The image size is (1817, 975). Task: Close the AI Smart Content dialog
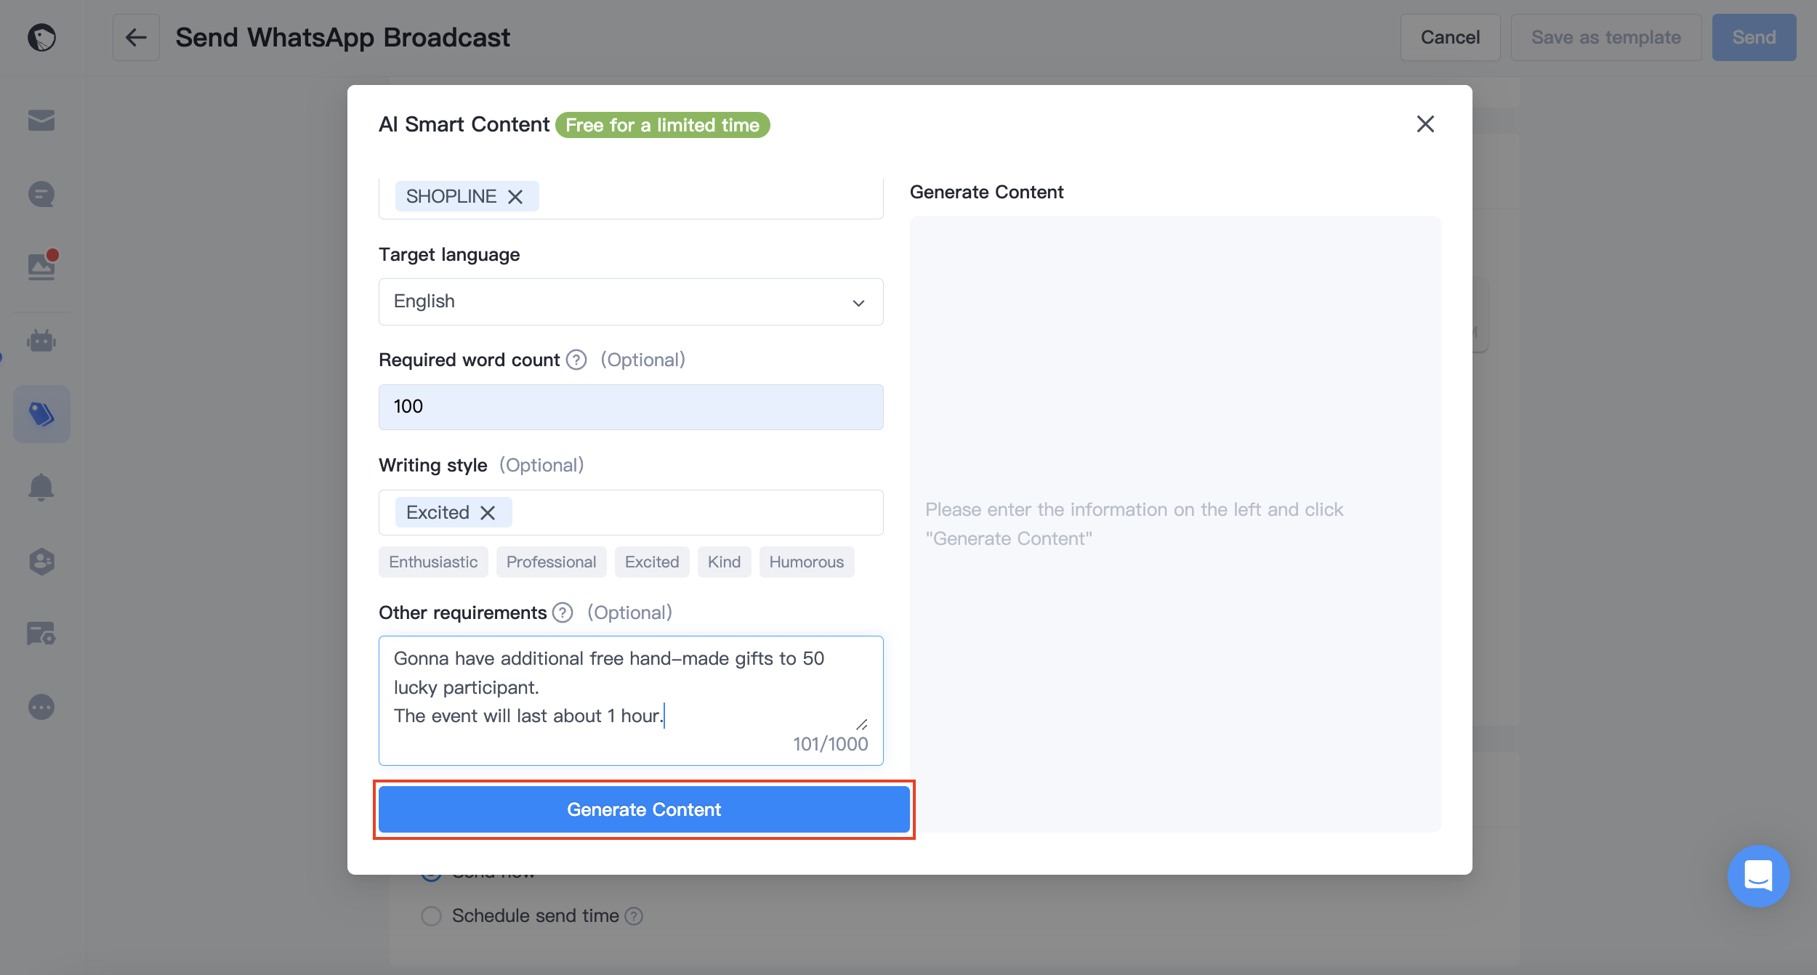tap(1425, 124)
